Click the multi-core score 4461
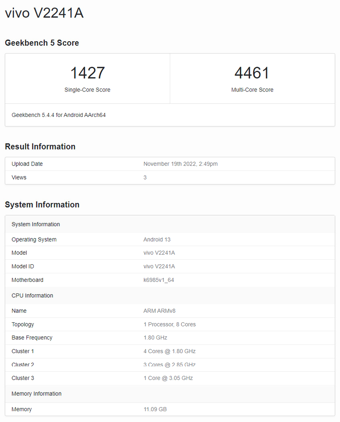This screenshot has height=422, width=340. click(x=252, y=73)
